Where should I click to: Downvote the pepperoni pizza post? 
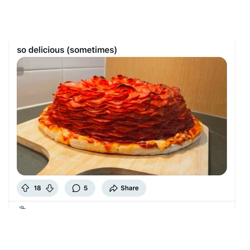click(50, 188)
